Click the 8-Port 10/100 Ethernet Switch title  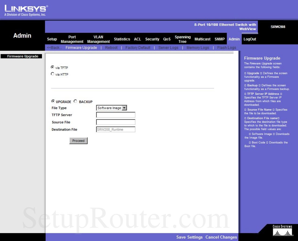pos(225,27)
